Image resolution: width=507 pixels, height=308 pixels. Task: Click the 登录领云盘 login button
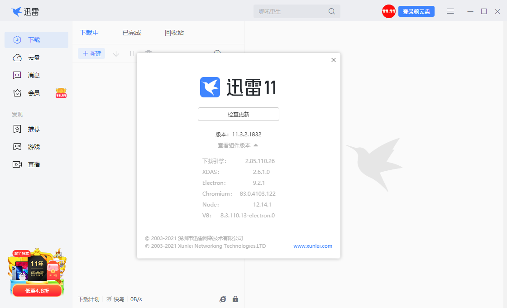(416, 11)
